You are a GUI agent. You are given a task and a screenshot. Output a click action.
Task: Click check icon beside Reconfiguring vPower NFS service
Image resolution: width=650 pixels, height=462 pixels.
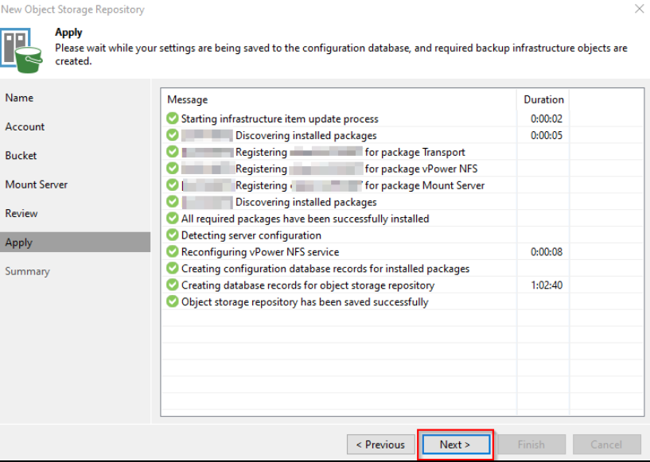point(173,252)
